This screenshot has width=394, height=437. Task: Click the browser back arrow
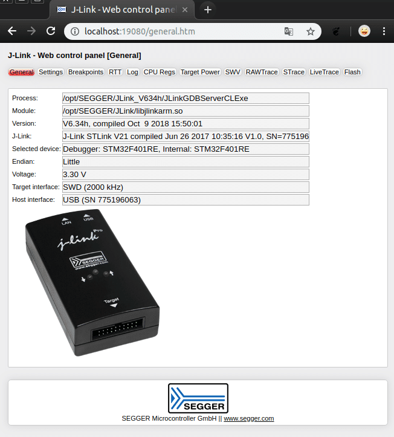[x=12, y=31]
